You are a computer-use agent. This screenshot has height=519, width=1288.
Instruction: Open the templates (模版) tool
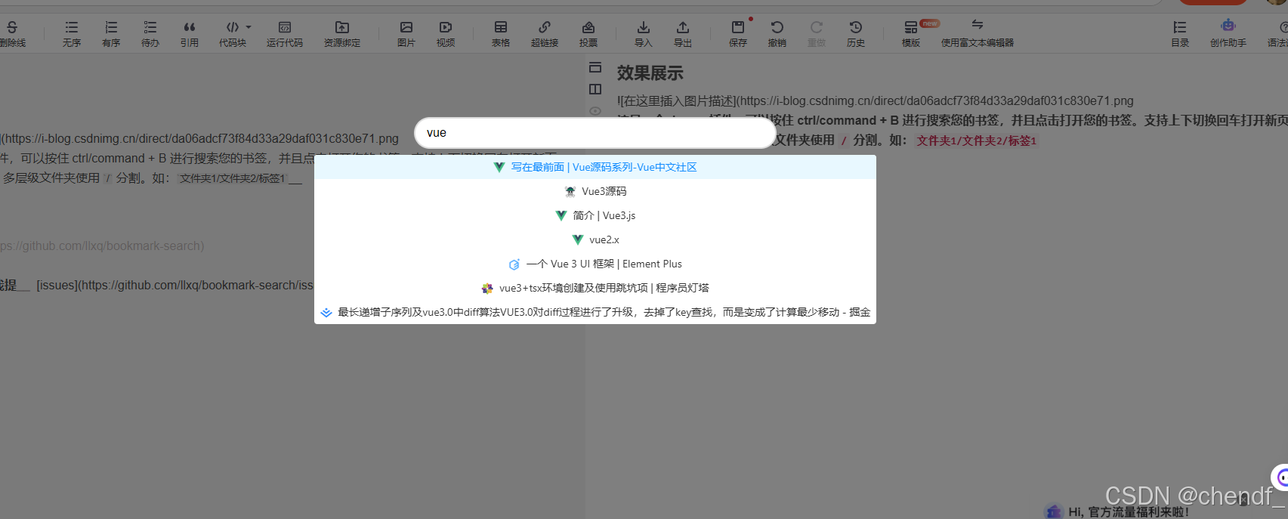pos(911,34)
